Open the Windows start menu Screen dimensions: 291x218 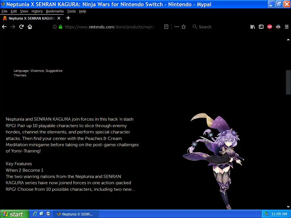click(x=14, y=214)
